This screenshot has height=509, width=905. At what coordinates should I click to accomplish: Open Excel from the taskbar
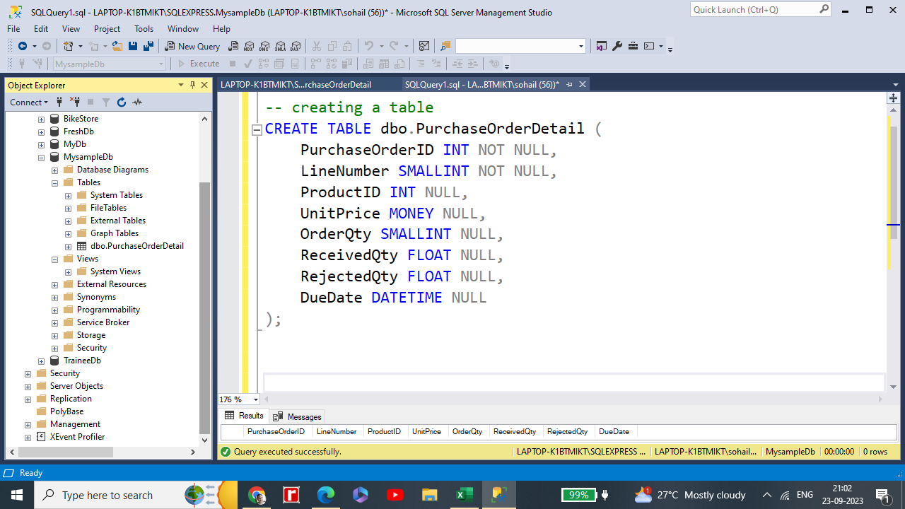click(x=465, y=495)
